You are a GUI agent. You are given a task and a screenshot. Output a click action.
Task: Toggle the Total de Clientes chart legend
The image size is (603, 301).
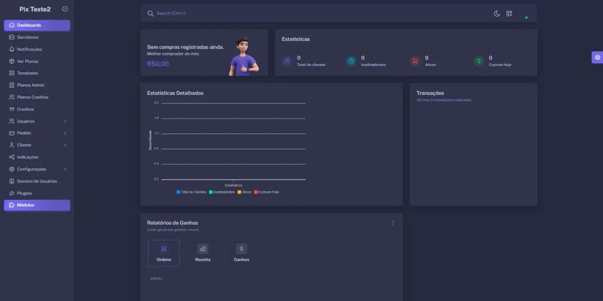coord(191,192)
